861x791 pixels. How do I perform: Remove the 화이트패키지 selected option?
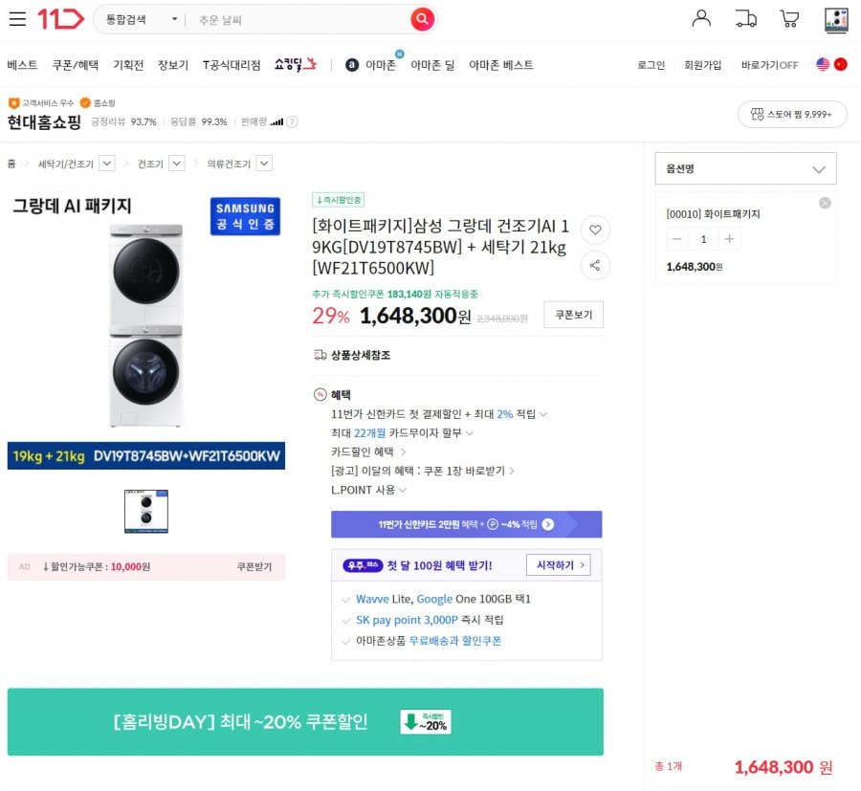click(x=825, y=203)
